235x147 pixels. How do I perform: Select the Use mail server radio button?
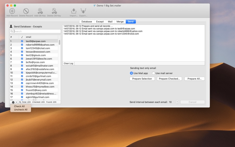coord(153,73)
